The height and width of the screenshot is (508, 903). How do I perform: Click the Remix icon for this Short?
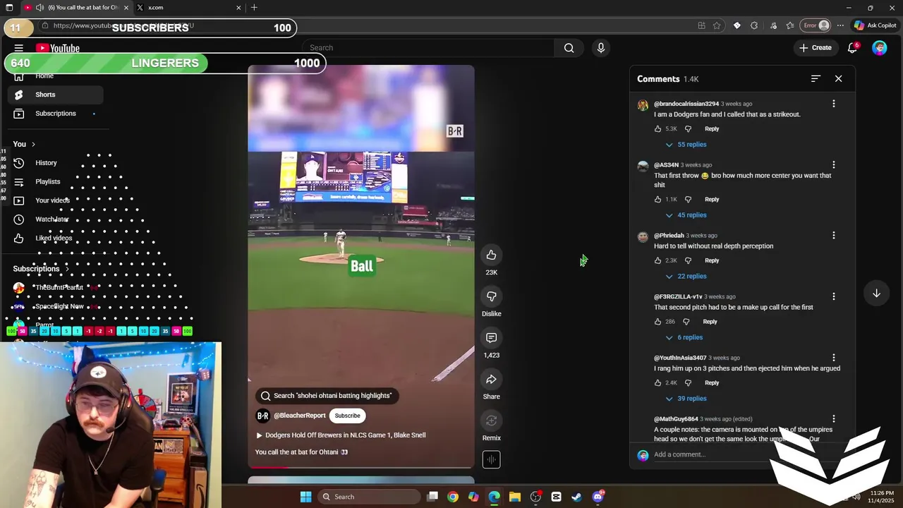[492, 421]
